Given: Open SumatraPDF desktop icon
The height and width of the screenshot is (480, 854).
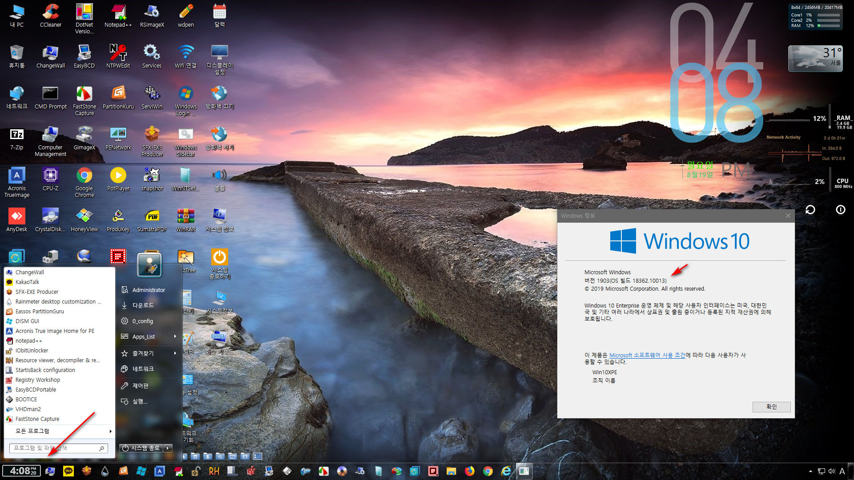Looking at the screenshot, I should click(x=152, y=220).
